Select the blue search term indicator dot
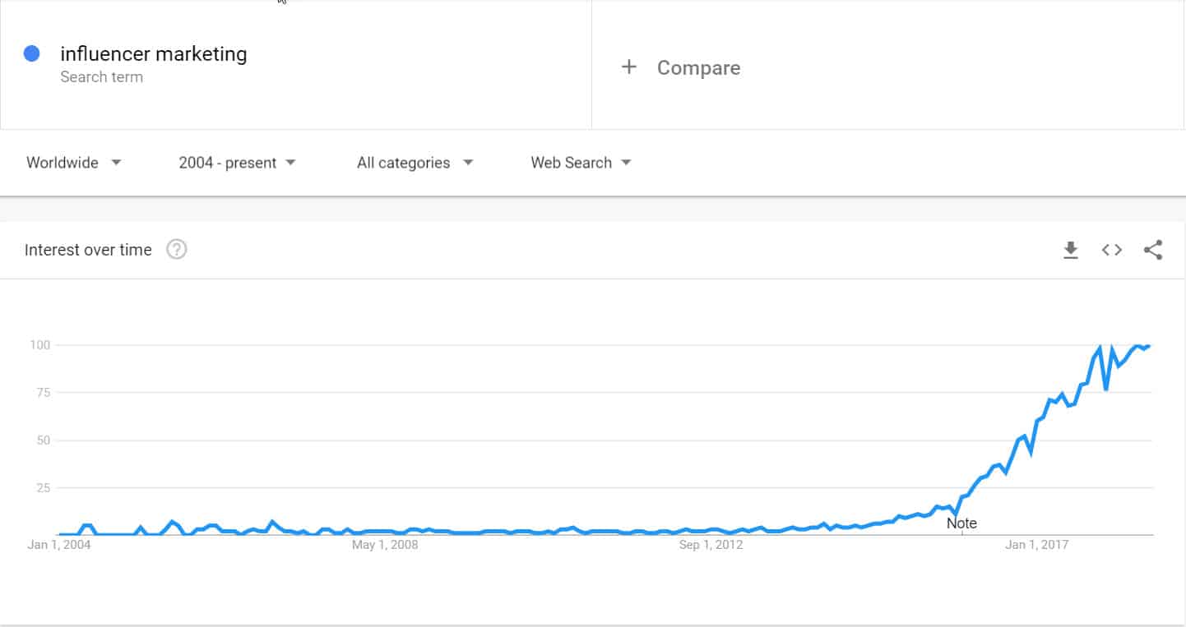 tap(31, 53)
